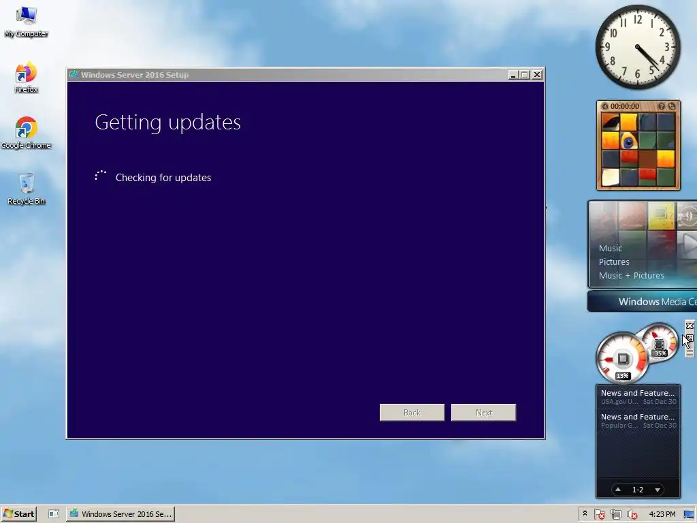
Task: Select Pictures in Media Center gadget
Action: [614, 262]
